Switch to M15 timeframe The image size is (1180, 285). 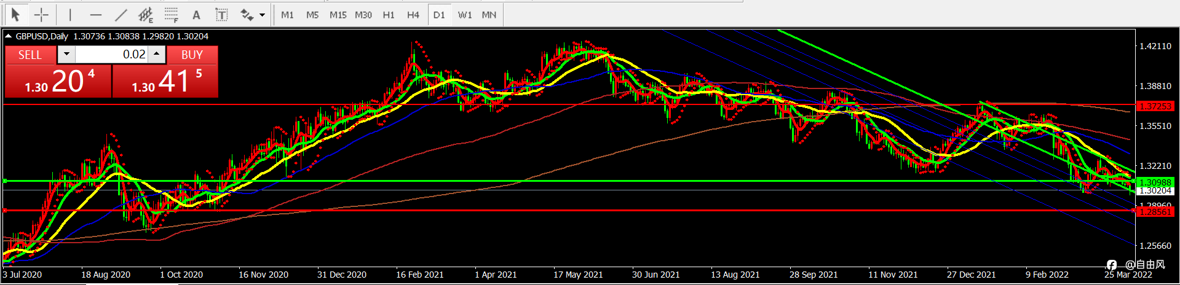pos(338,15)
